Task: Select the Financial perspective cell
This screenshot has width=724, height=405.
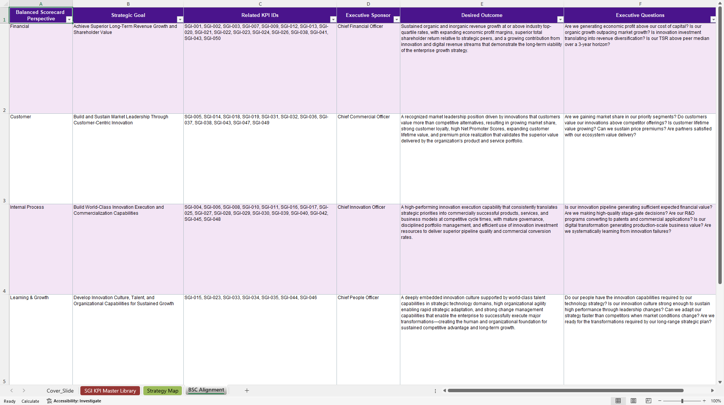Action: pyautogui.click(x=41, y=69)
